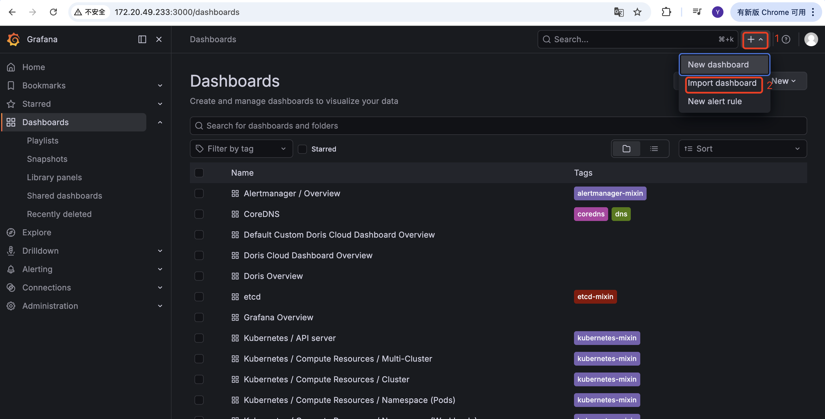Screen dimensions: 825x419
Task: Expand the Bookmarks section chevron
Action: pyautogui.click(x=160, y=86)
